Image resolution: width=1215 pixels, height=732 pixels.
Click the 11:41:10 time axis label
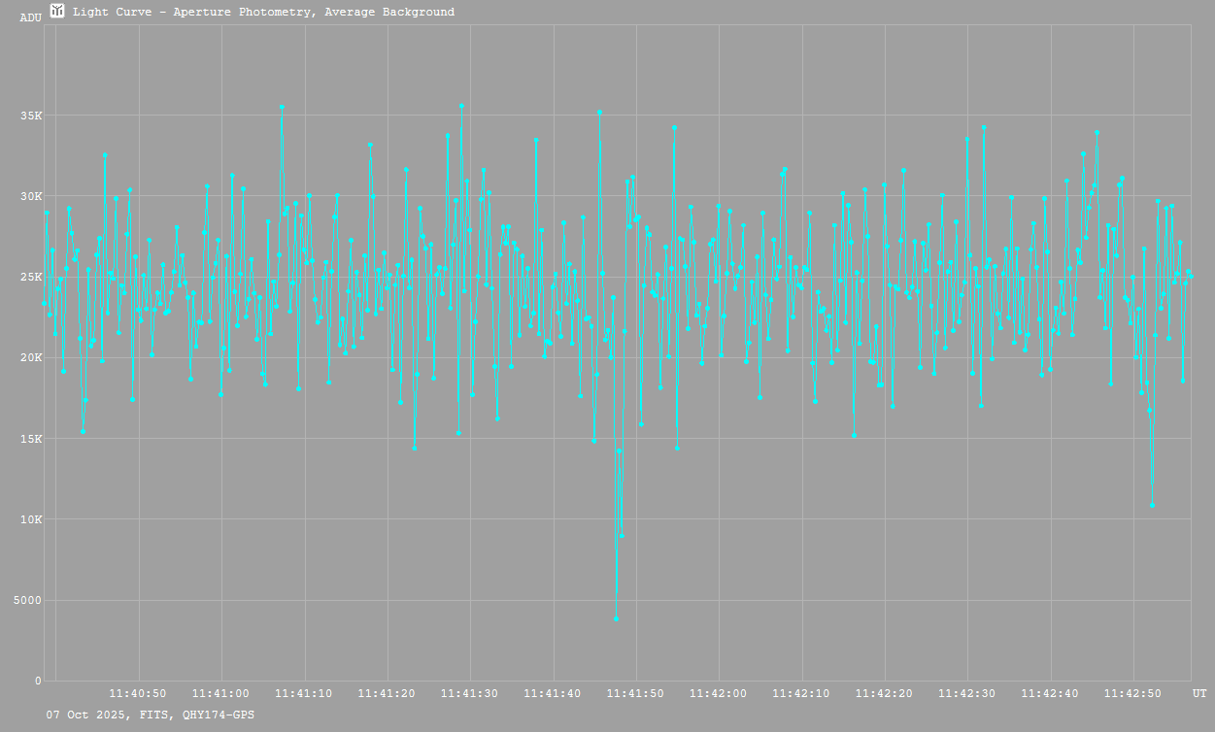304,693
